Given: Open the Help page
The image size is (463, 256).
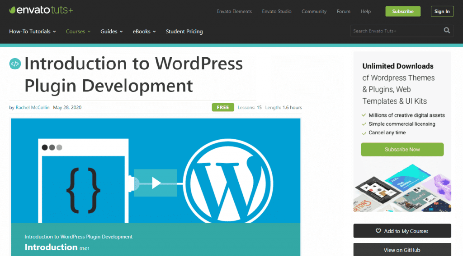Looking at the screenshot, I should (x=365, y=11).
